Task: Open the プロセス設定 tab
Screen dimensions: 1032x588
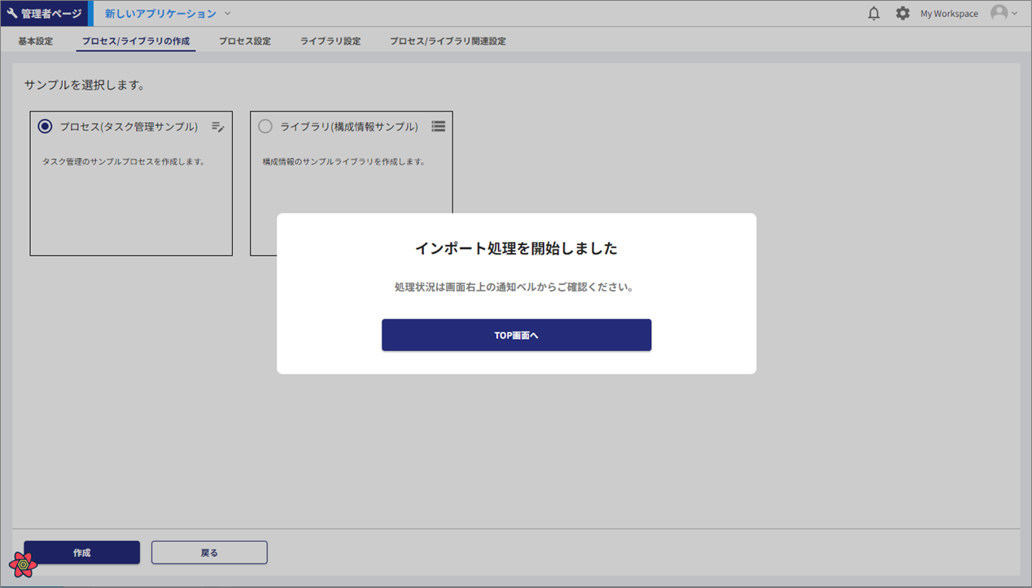Action: [x=245, y=41]
